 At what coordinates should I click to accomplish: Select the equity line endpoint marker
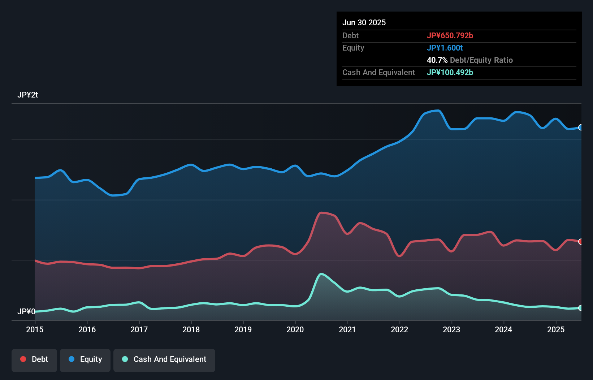[x=581, y=128]
